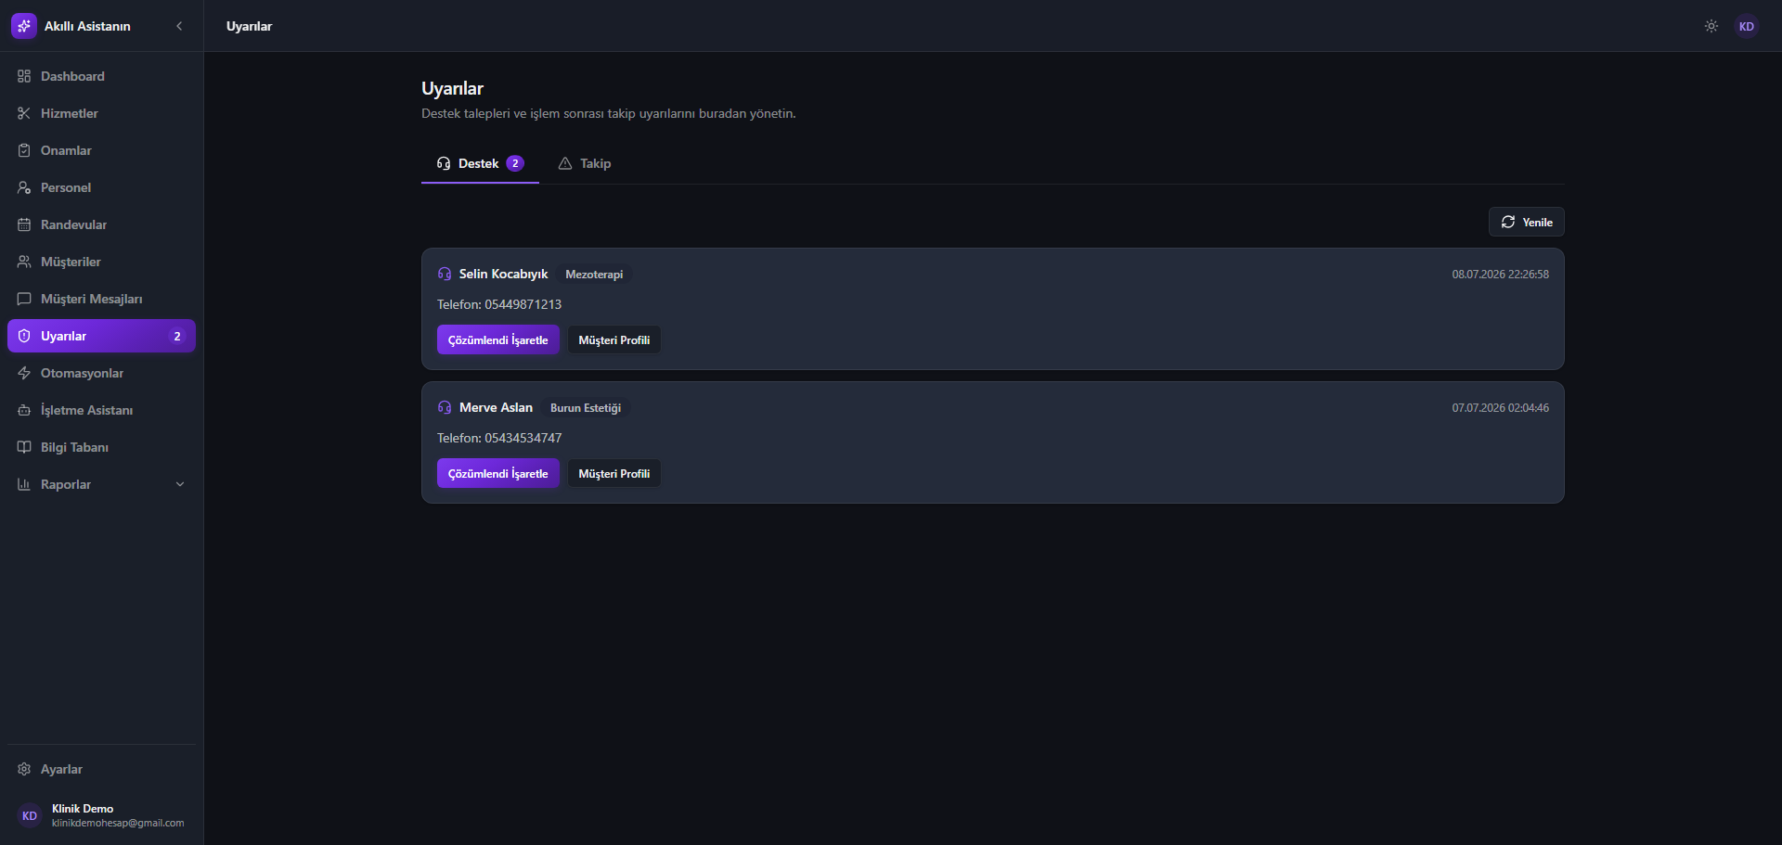Switch to the Takip tab

coord(585,163)
